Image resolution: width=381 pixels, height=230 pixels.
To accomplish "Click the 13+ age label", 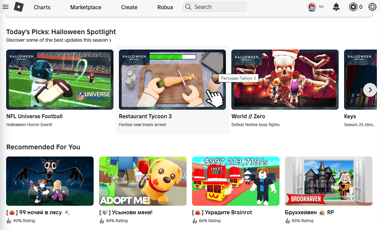I will 322,7.
